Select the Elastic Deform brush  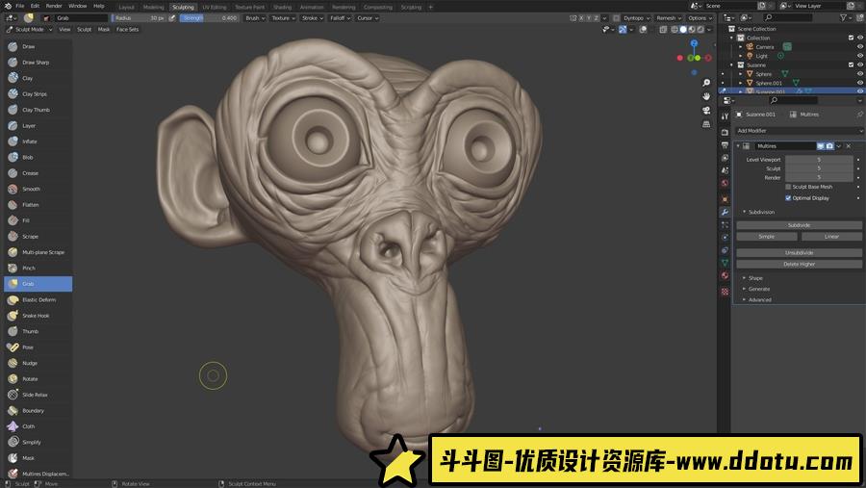[38, 300]
